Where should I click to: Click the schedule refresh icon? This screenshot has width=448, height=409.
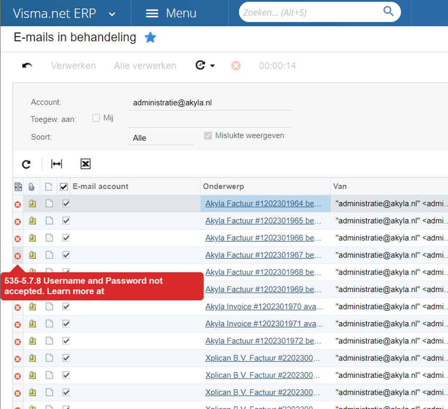click(200, 65)
